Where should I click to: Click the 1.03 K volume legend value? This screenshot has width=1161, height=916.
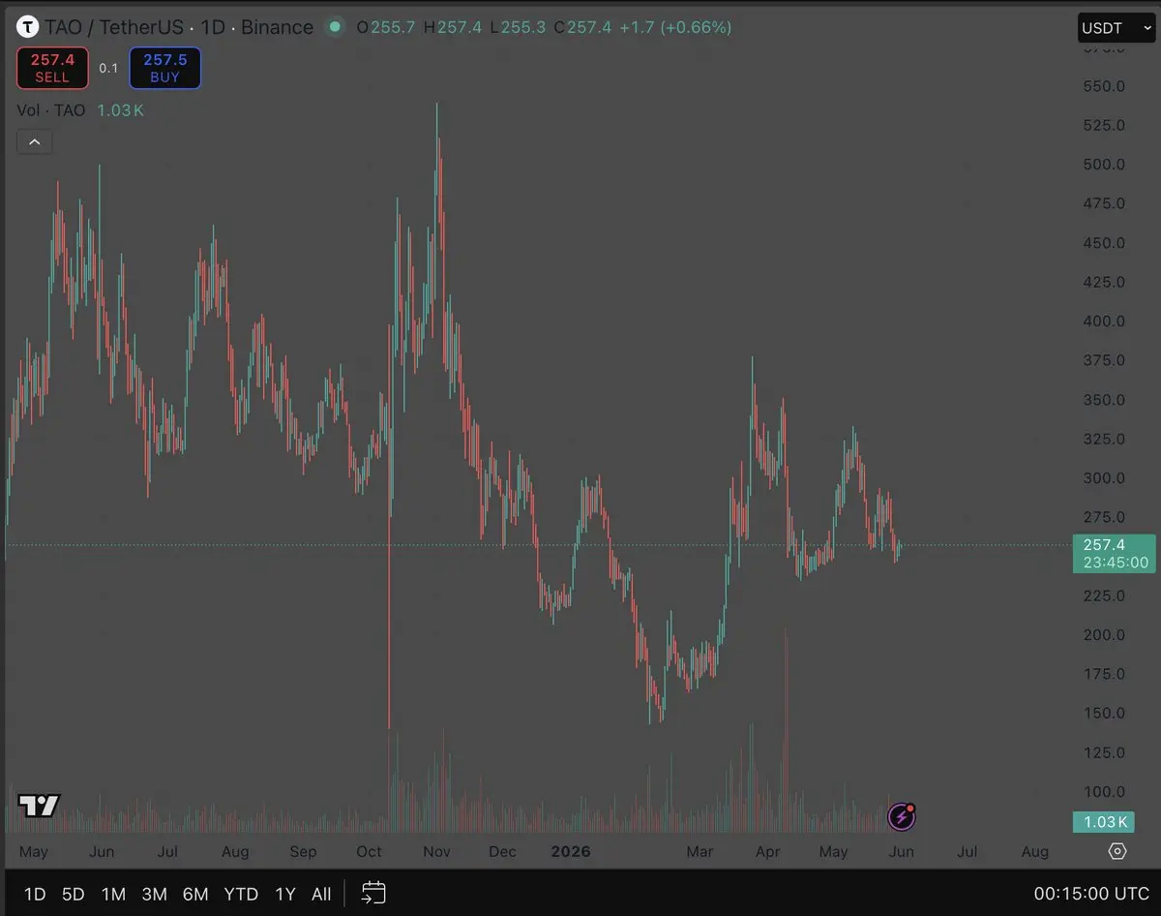120,110
